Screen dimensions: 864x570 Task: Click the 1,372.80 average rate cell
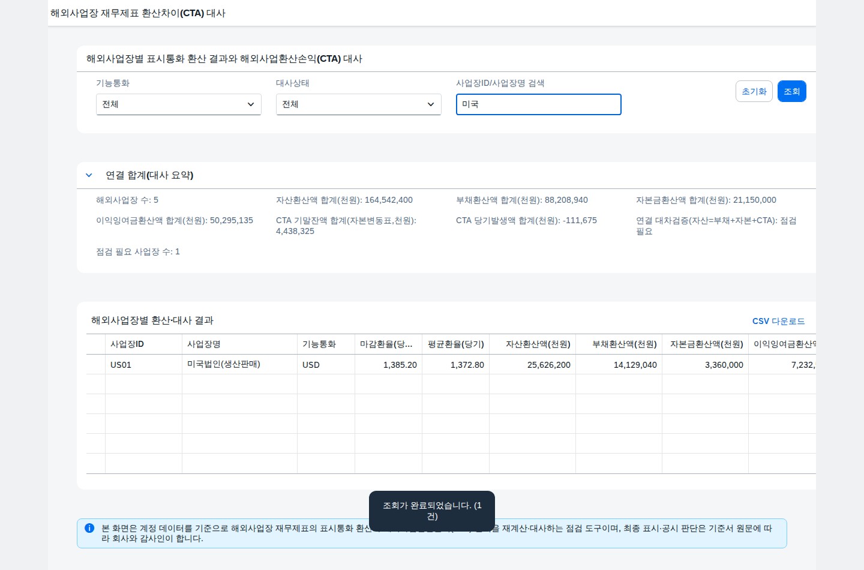[x=455, y=364]
